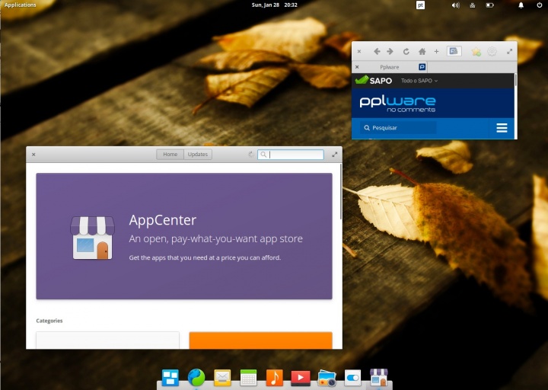Expand the Todo o SAPO dropdown

[x=419, y=81]
